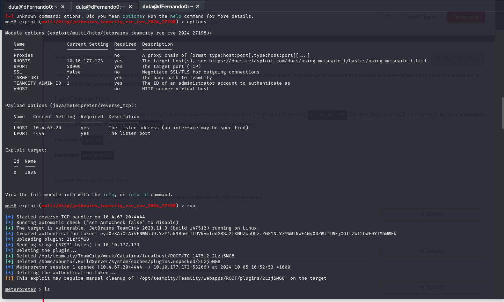Click the 10.10.44.132 IP box in background

tap(328, 115)
